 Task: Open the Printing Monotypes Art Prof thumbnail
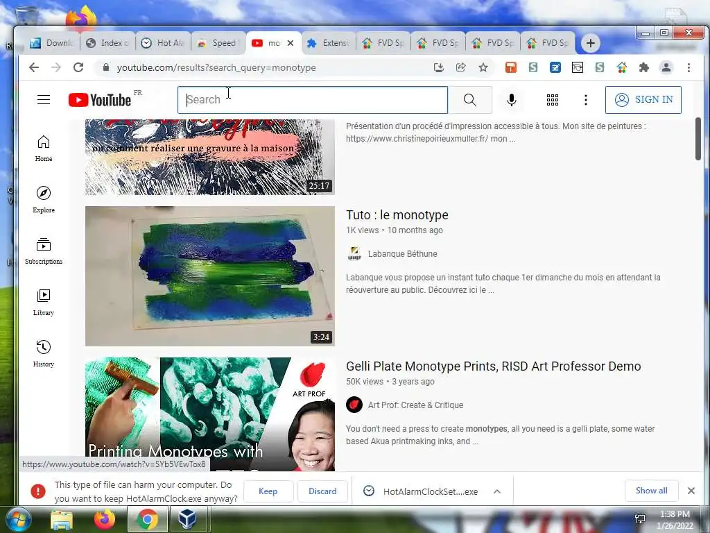210,414
